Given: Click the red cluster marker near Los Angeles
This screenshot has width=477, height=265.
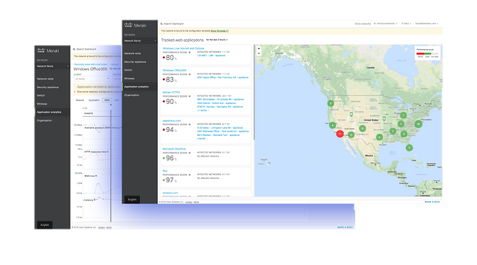Looking at the screenshot, I should [340, 134].
